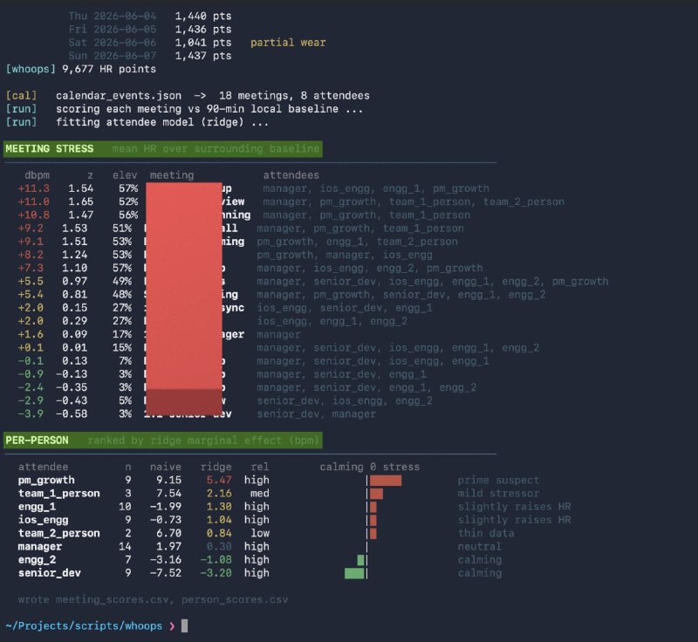Click 'prime suspect' label
The height and width of the screenshot is (642, 698).
[498, 480]
